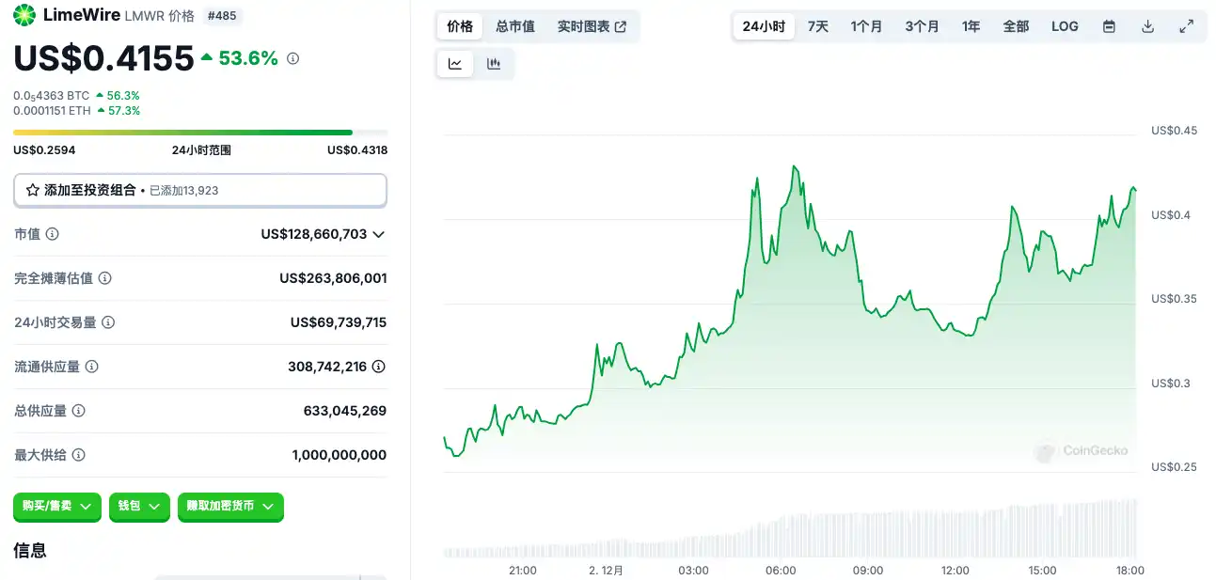Switch to the 总市值 tab
The width and height of the screenshot is (1216, 580).
(x=515, y=26)
